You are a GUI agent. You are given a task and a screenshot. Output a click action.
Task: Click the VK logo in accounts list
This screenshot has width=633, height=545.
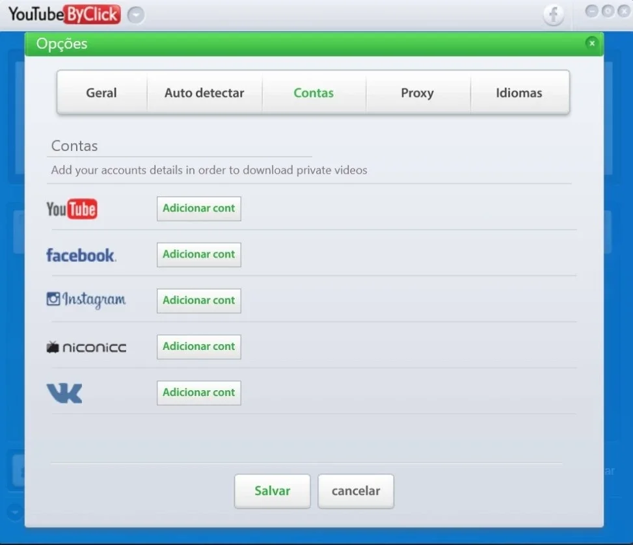coord(64,393)
